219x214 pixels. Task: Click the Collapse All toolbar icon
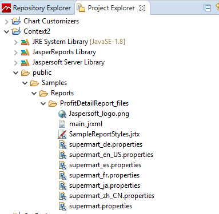[207, 8]
